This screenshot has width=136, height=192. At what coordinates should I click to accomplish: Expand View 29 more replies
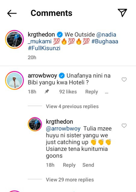(x=70, y=180)
